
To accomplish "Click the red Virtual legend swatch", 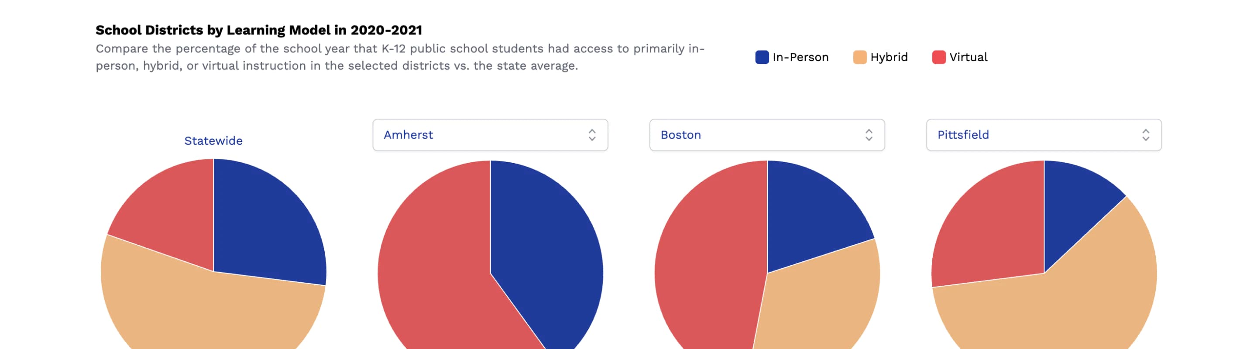I will [938, 57].
